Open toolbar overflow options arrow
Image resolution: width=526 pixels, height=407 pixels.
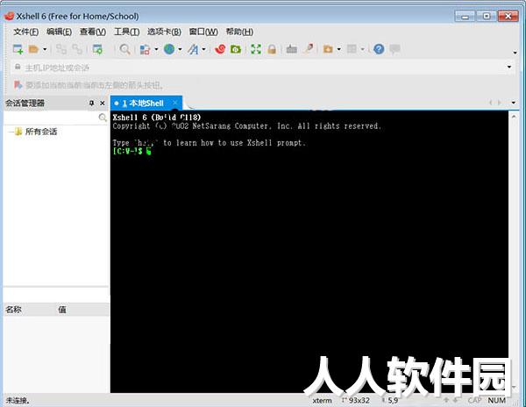(515, 53)
